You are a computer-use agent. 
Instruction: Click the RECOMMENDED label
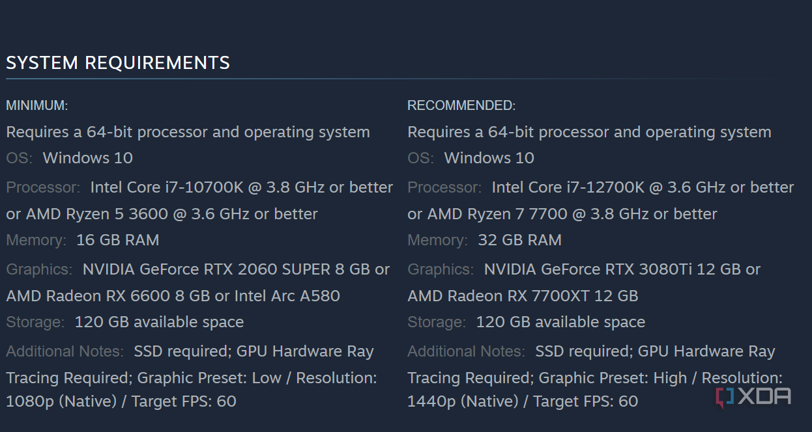(x=461, y=105)
